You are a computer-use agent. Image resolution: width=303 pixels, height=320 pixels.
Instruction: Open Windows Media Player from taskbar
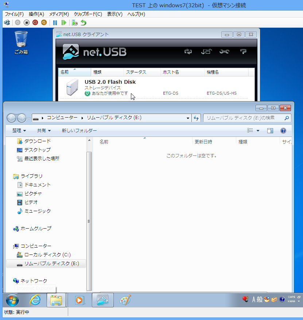coord(80,300)
